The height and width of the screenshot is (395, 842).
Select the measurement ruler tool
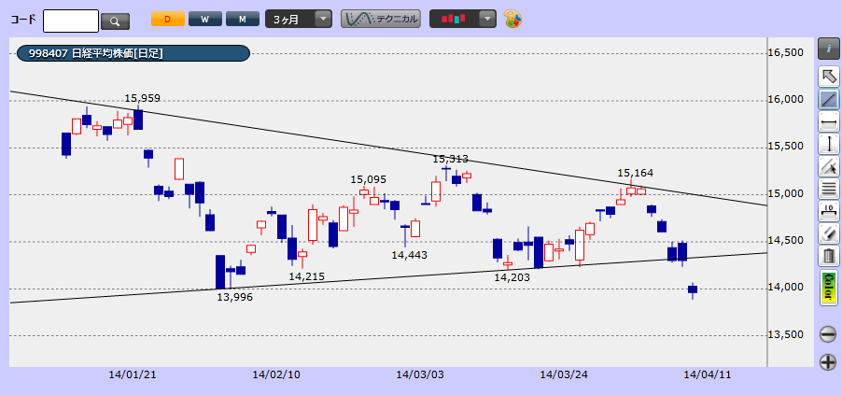pyautogui.click(x=829, y=211)
